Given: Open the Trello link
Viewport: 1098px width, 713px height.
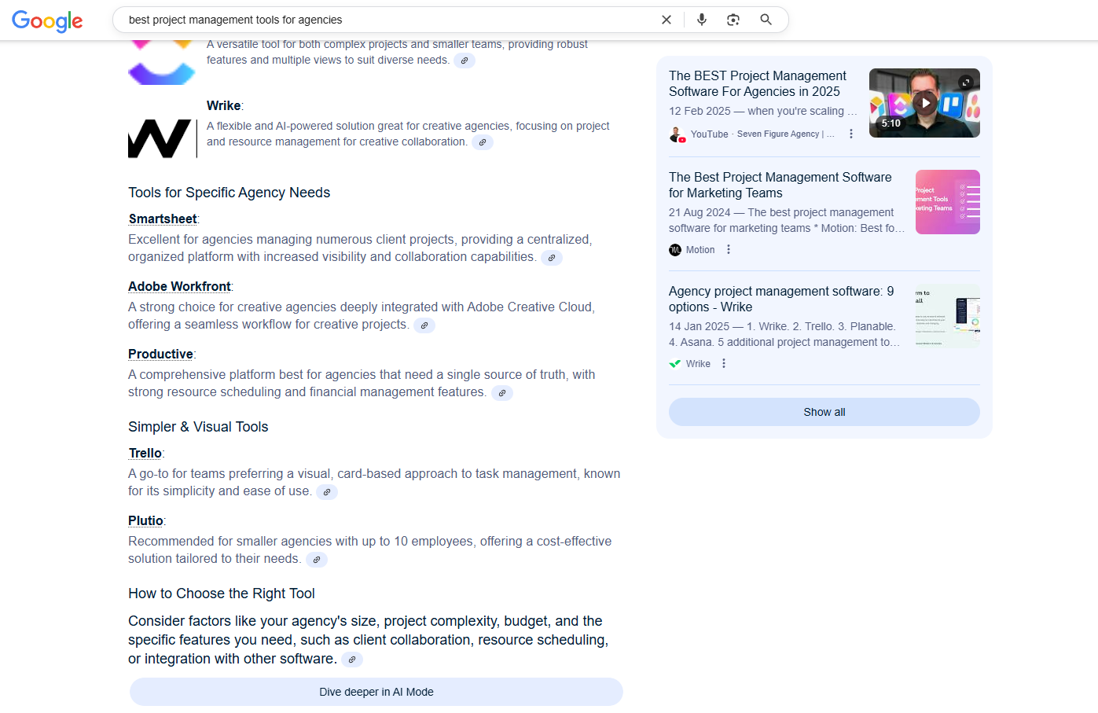Looking at the screenshot, I should point(145,454).
